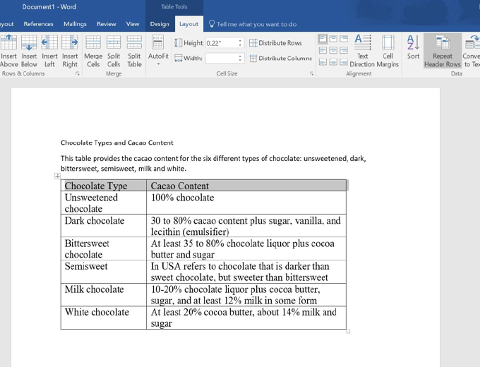
Task: Click cell starting 10-20% chocolate liquor
Action: tap(246, 294)
